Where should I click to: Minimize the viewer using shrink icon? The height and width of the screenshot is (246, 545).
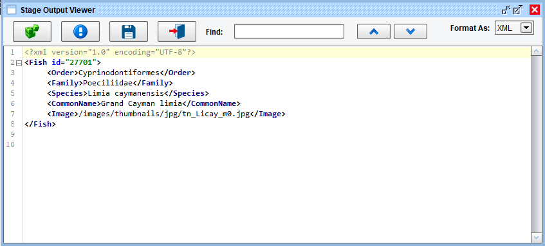(506, 10)
